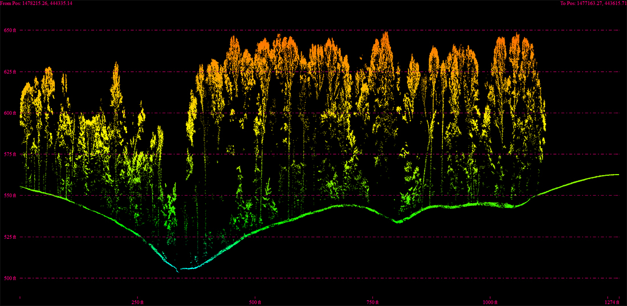Viewport: 627px width, 306px height.
Task: Pick the 575 ft elevation label
Action: [10, 154]
